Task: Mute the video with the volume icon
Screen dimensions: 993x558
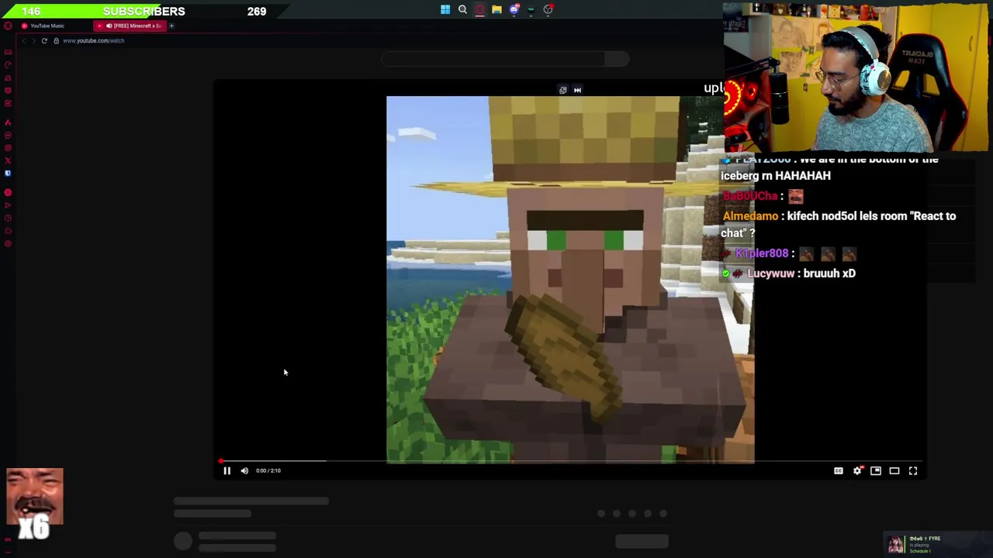Action: coord(244,470)
